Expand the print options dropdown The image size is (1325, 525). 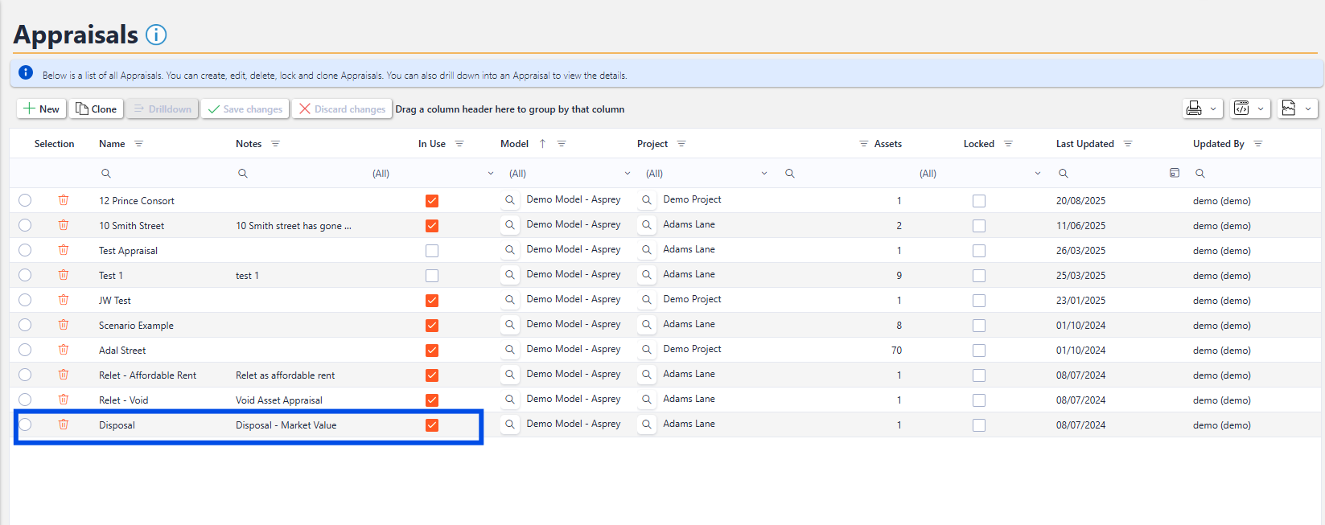(1212, 109)
